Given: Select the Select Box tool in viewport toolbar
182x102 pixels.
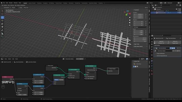Looking at the screenshot, I should 2,11.
